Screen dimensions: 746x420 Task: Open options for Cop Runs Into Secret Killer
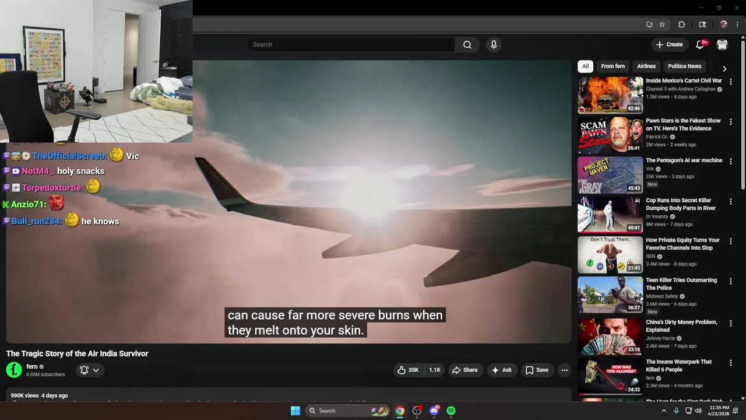click(731, 202)
